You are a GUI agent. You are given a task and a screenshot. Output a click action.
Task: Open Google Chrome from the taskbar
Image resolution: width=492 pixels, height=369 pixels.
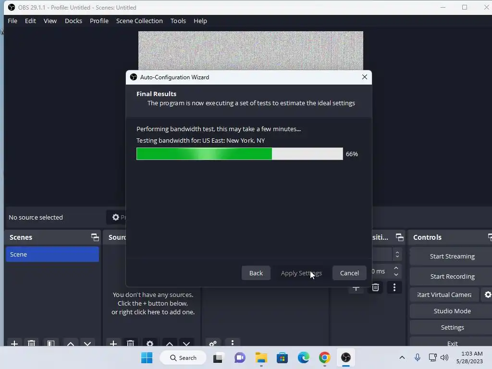click(324, 357)
